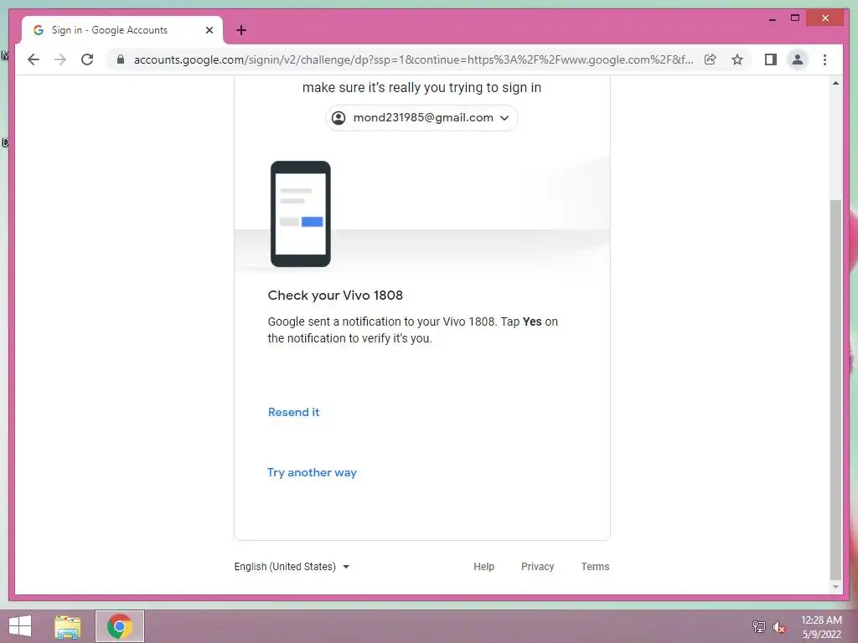Click the scrollbar down arrow
The height and width of the screenshot is (643, 858).
coord(835,587)
